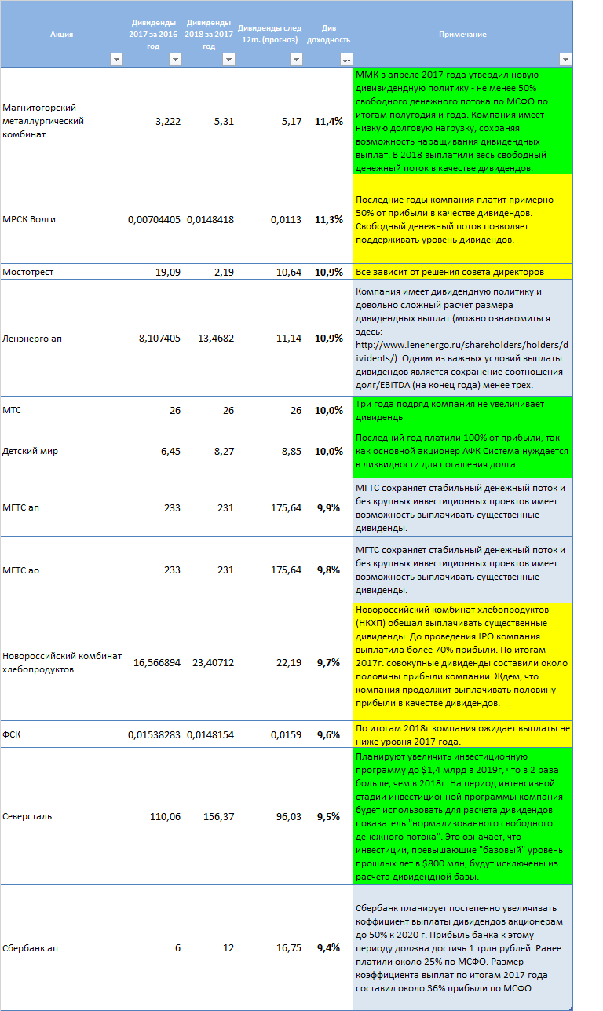Select the Акция header cell

[x=62, y=34]
